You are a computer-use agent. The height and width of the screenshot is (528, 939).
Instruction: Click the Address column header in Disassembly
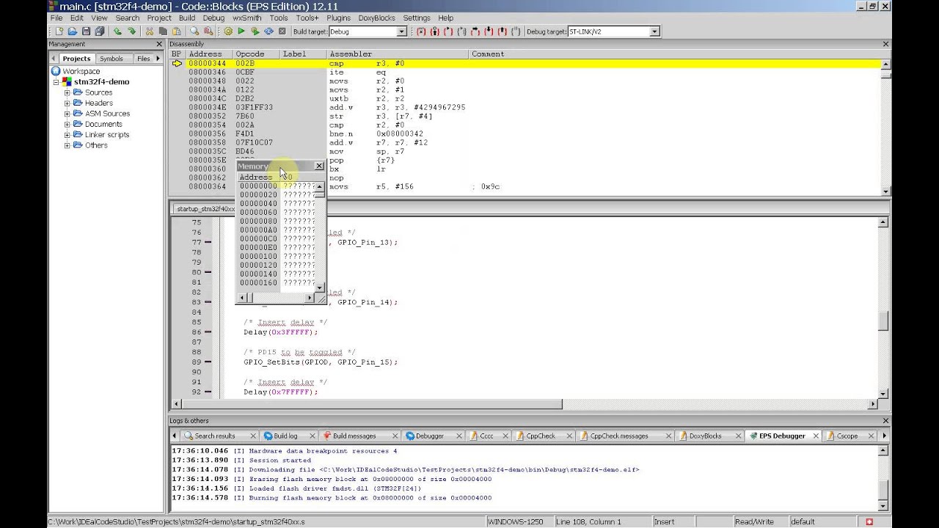click(x=209, y=54)
